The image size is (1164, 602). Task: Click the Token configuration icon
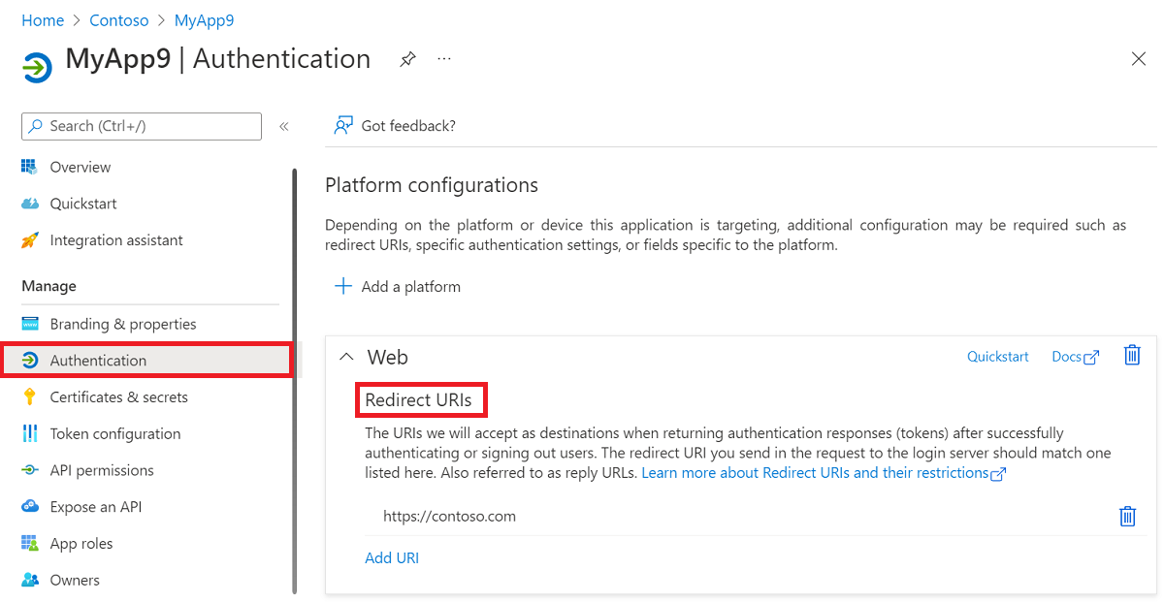click(32, 433)
